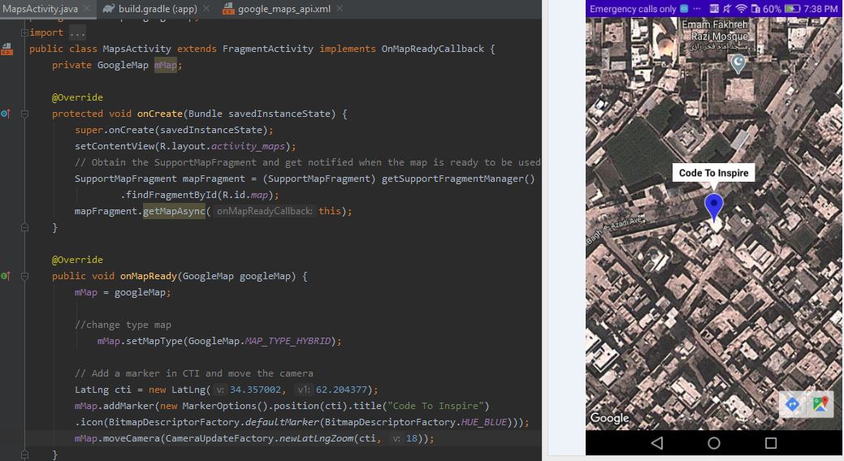Click the zoom level value 18

click(x=411, y=438)
